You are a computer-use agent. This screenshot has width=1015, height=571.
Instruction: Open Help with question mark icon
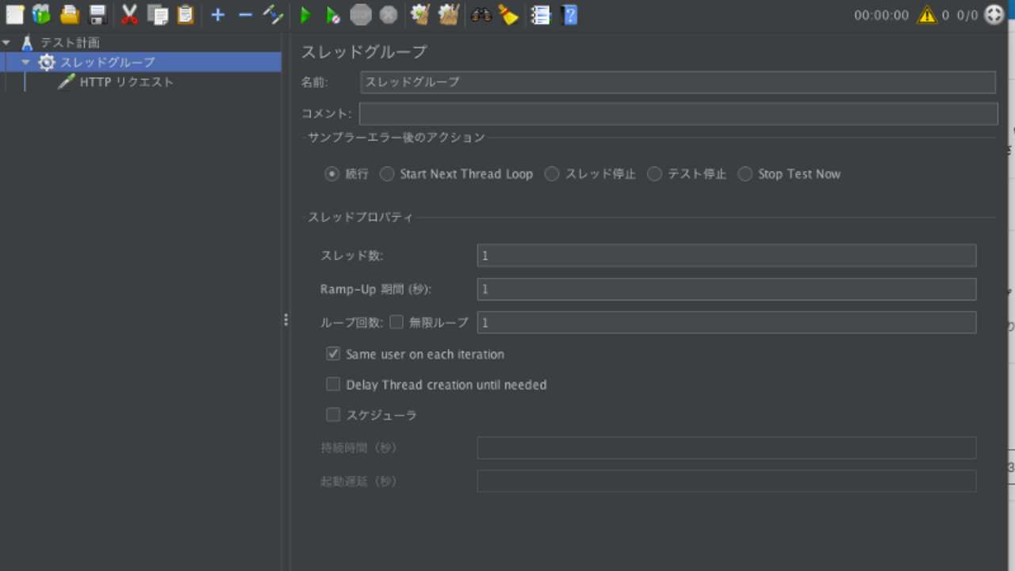[x=569, y=14]
